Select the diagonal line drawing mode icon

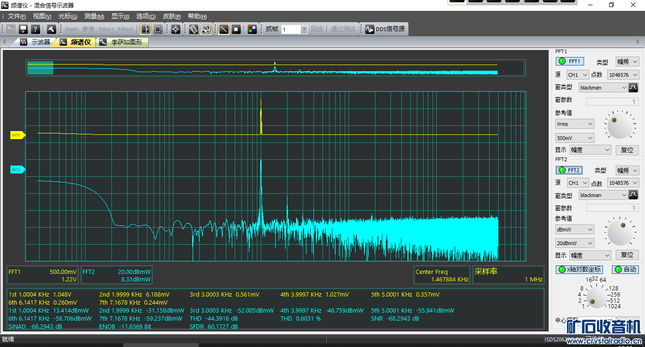(224, 29)
